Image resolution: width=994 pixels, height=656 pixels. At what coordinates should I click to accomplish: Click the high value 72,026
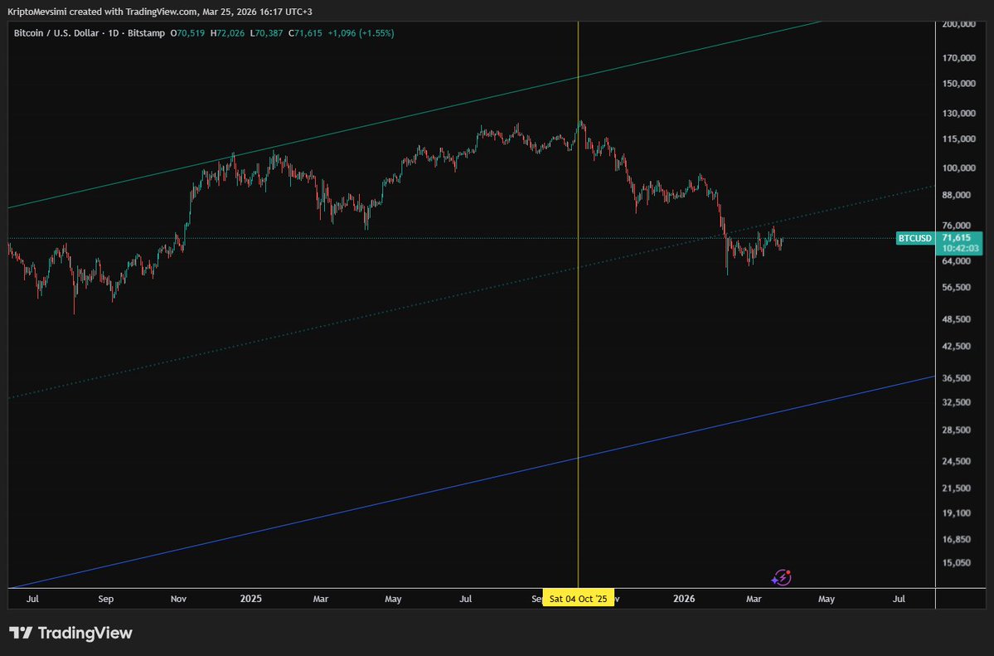230,33
